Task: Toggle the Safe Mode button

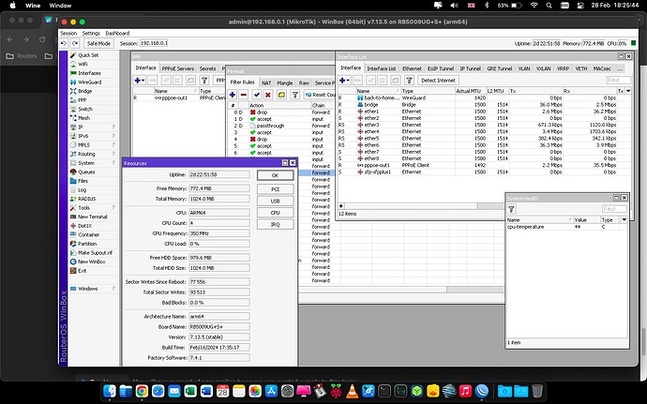Action: point(97,43)
